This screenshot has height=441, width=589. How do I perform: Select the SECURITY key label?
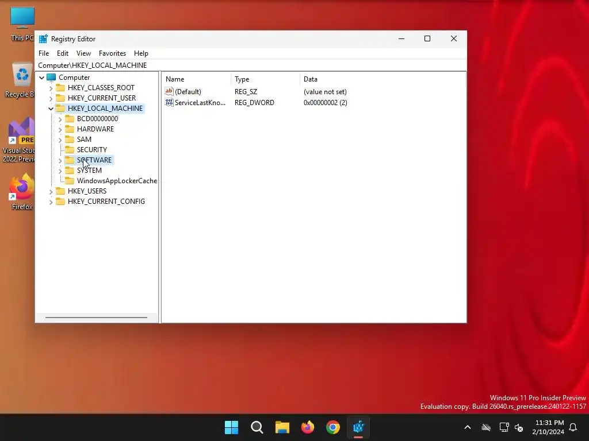(92, 150)
